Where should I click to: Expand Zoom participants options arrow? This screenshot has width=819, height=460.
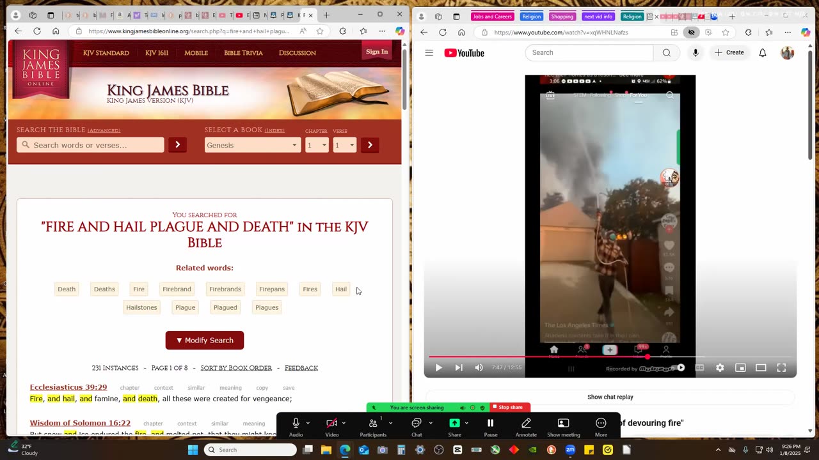[390, 423]
